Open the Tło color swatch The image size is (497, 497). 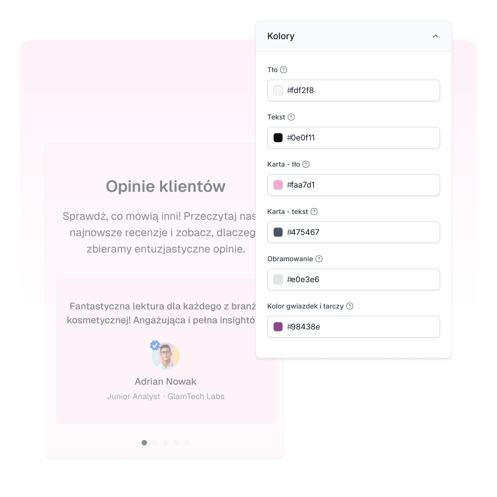278,90
